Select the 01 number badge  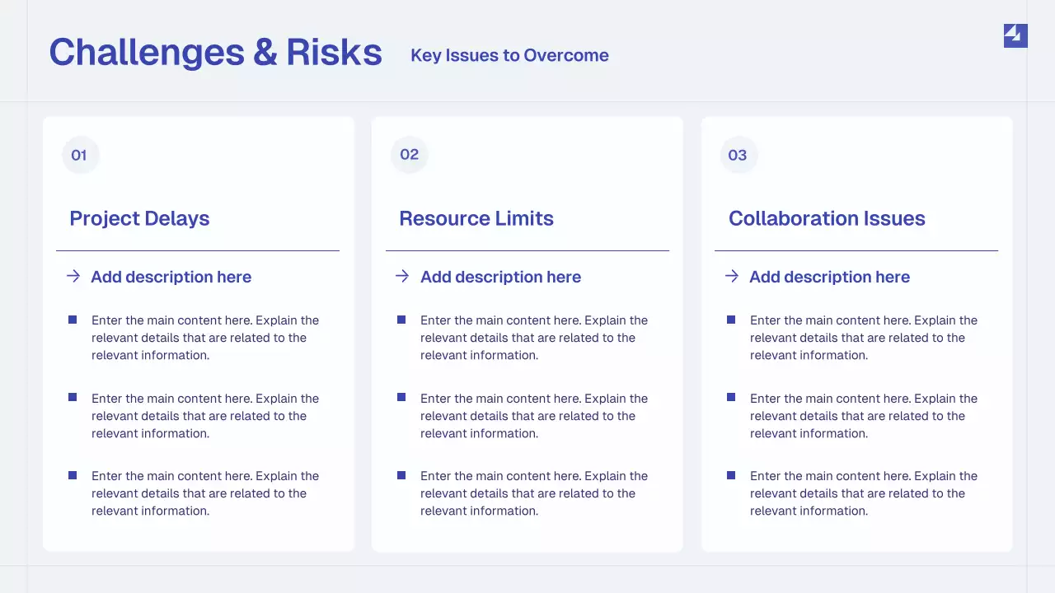tap(79, 155)
